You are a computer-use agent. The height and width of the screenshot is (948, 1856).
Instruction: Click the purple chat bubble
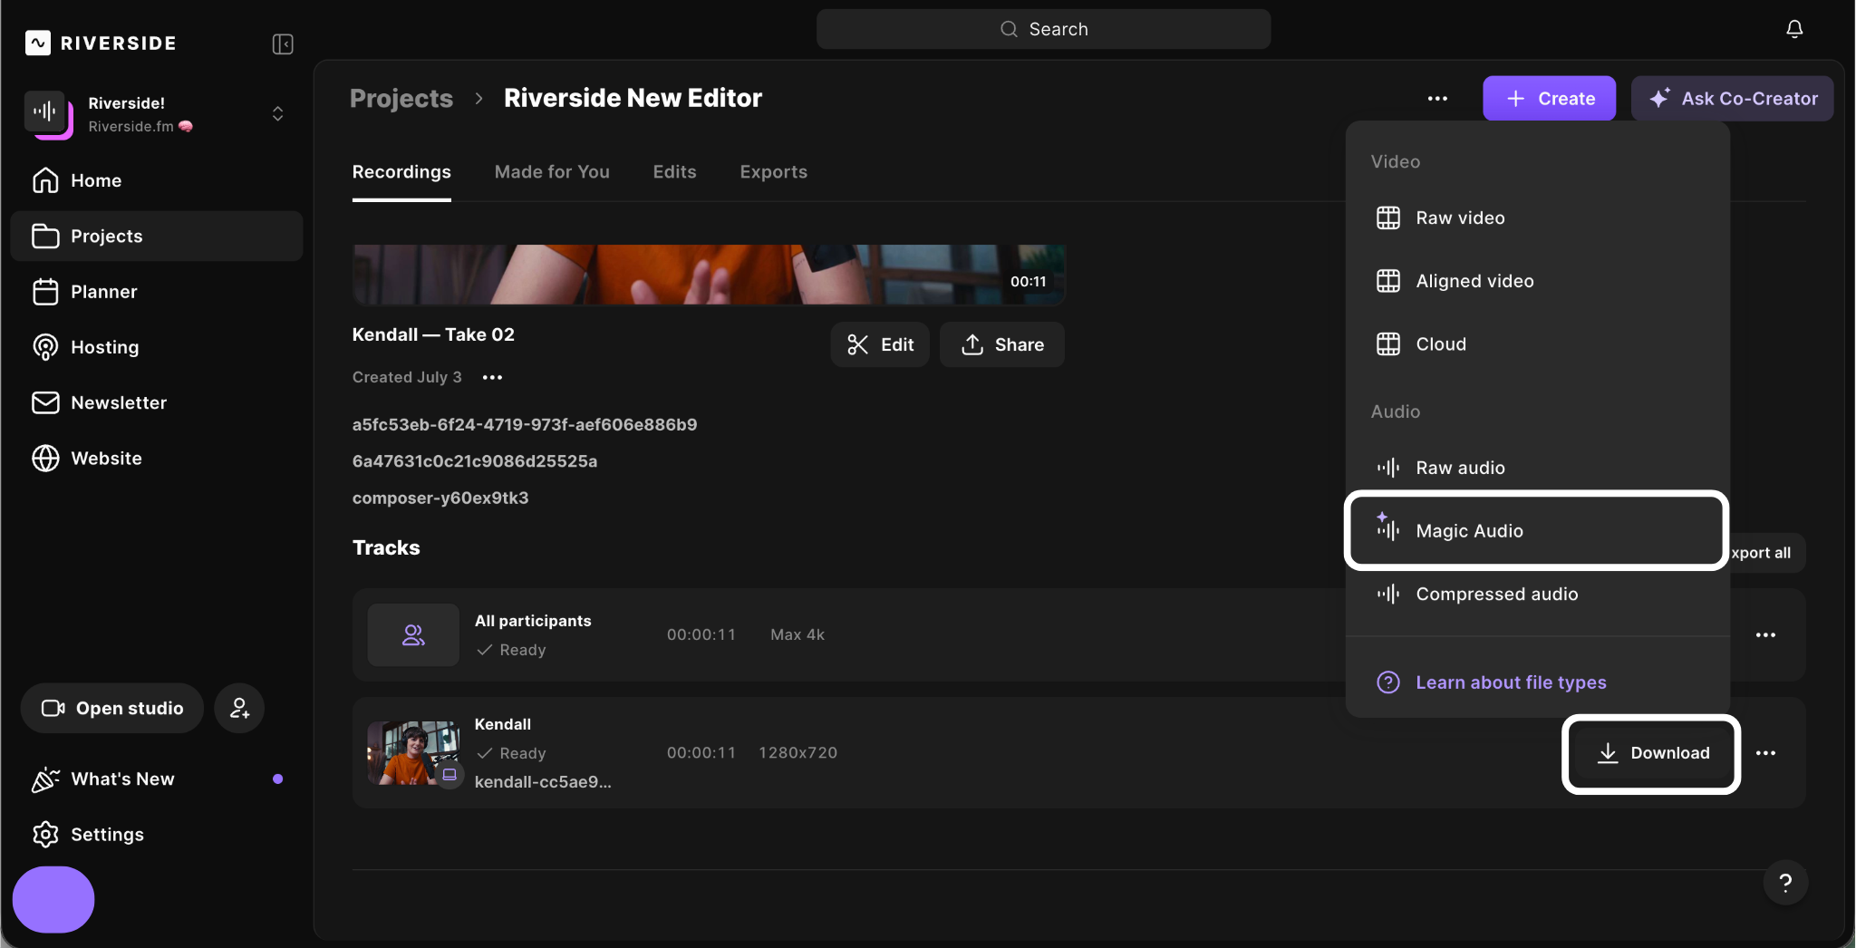[53, 899]
